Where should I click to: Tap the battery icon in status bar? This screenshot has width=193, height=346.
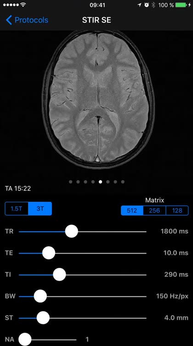coord(181,5)
